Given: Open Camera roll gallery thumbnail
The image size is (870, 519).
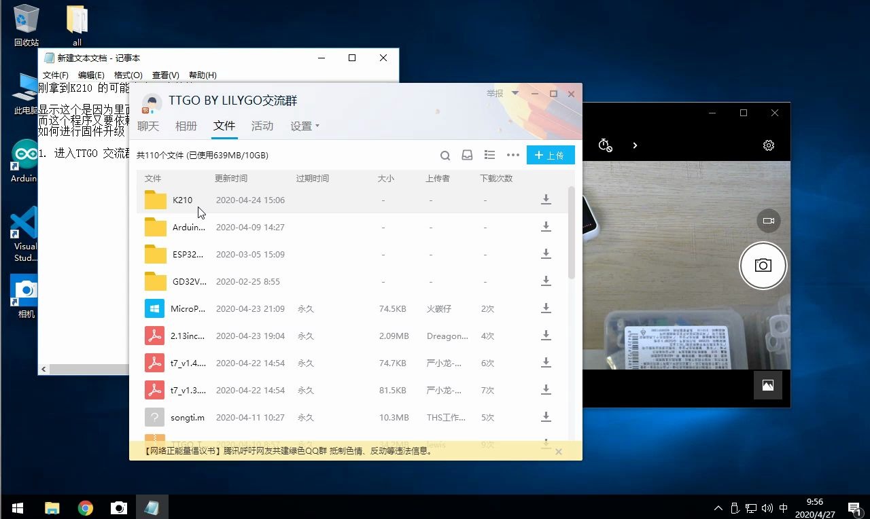Looking at the screenshot, I should click(x=768, y=385).
